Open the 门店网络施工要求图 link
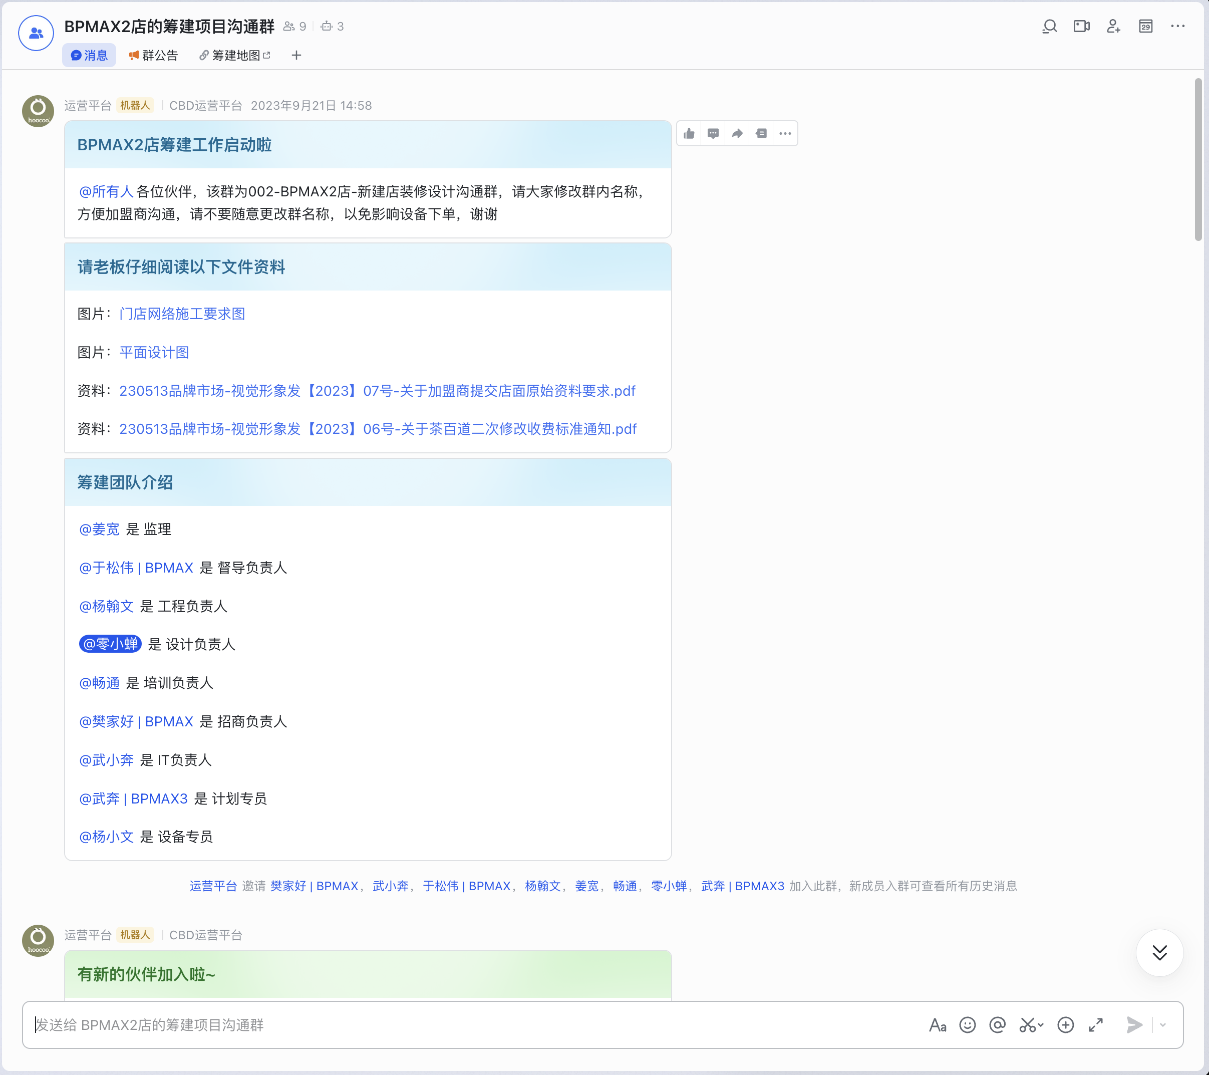The height and width of the screenshot is (1075, 1209). [x=182, y=314]
